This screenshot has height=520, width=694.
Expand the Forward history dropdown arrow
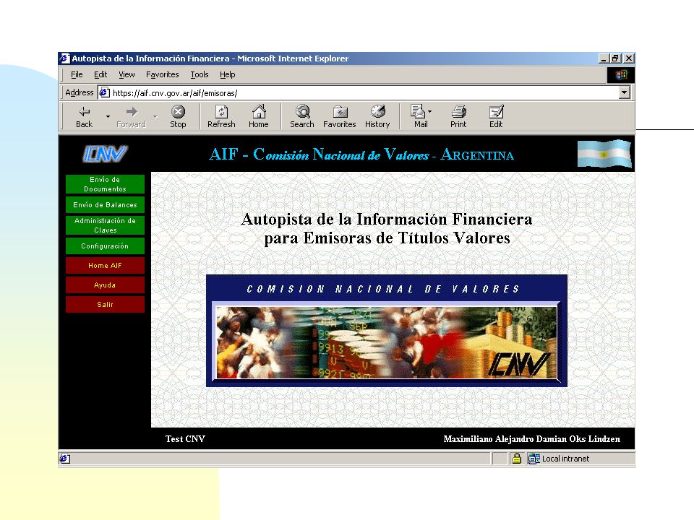point(155,117)
